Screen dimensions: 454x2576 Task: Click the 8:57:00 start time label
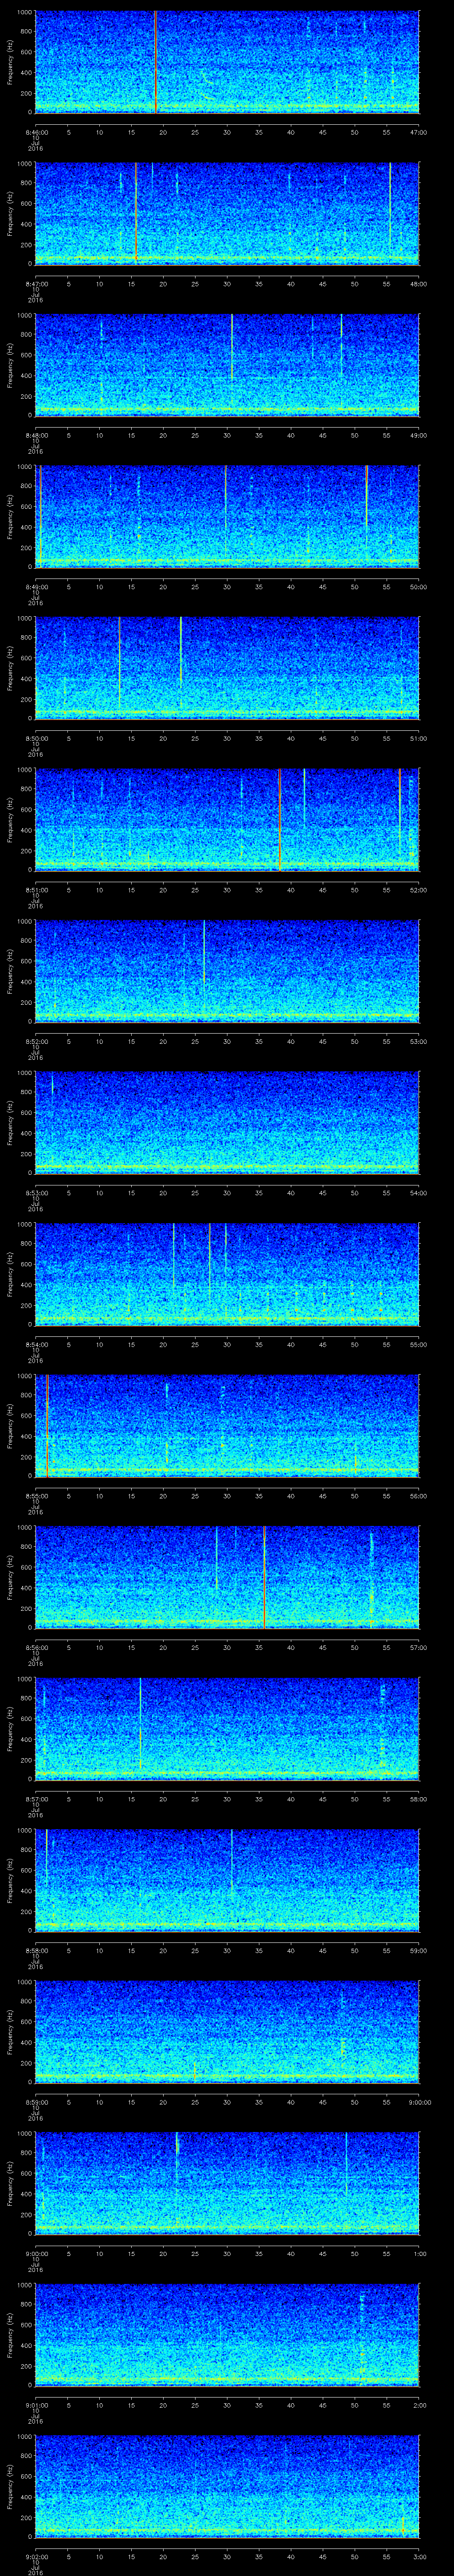(x=36, y=1798)
